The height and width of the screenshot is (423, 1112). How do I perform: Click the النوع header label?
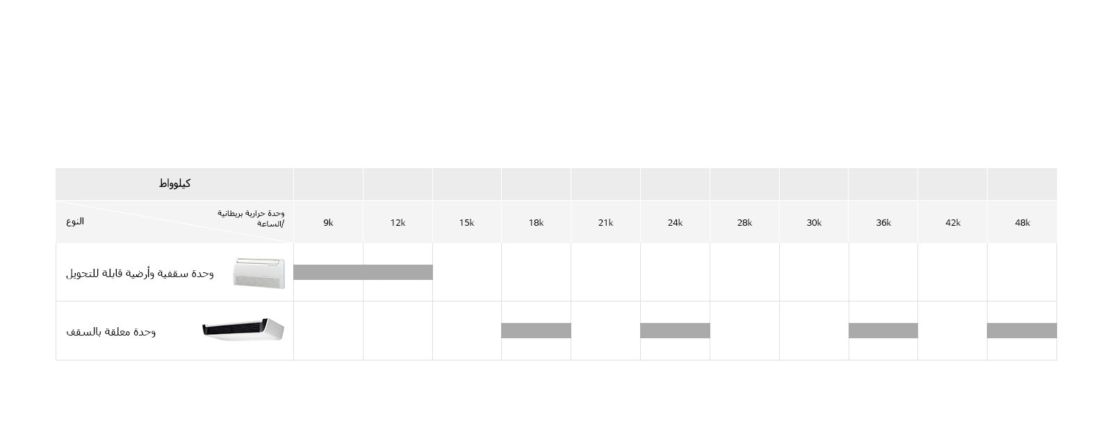[x=75, y=222]
